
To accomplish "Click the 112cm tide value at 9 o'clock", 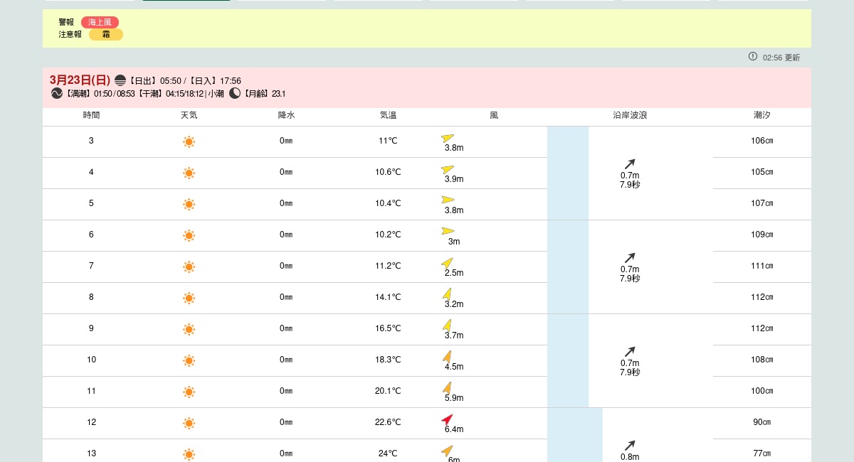I will (x=761, y=328).
